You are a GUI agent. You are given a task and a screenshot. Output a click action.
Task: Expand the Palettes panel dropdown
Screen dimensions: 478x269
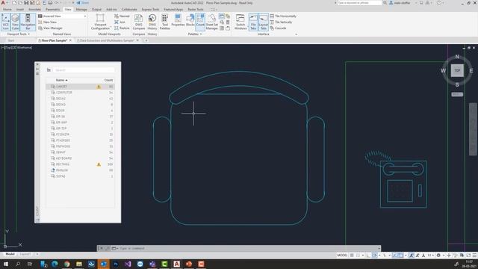pyautogui.click(x=194, y=34)
